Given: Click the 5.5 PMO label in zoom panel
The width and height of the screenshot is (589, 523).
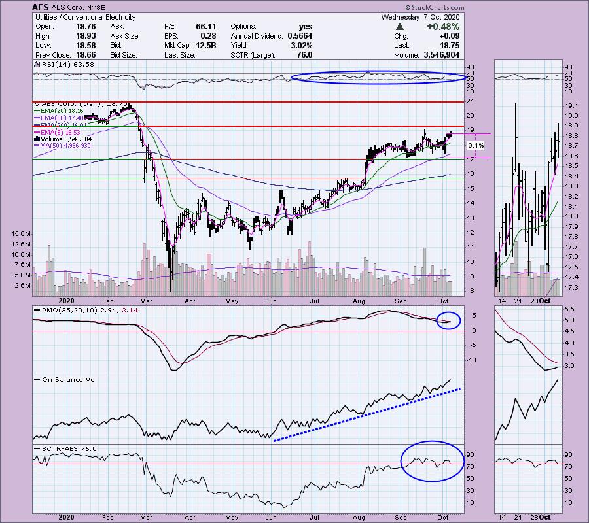Looking at the screenshot, I should [x=569, y=309].
